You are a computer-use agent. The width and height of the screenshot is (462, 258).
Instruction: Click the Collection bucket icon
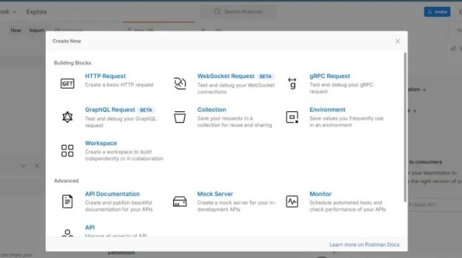pos(179,117)
